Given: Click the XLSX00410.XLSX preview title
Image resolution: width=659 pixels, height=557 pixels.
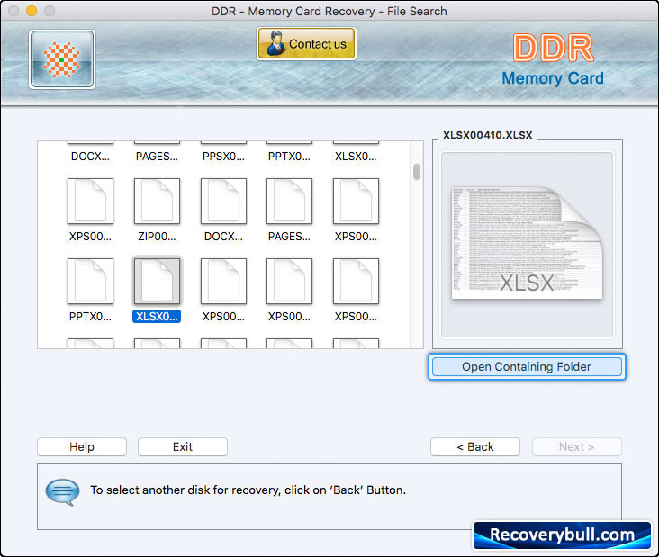Looking at the screenshot, I should click(x=488, y=135).
